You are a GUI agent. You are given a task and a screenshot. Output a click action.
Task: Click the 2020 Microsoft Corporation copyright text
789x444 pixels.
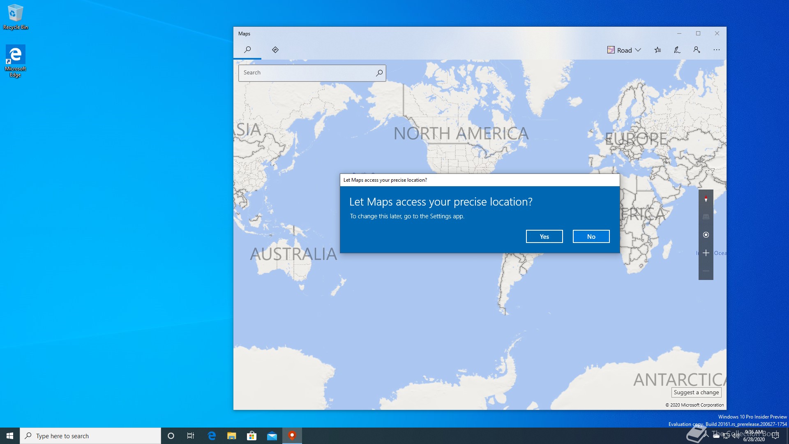(694, 405)
